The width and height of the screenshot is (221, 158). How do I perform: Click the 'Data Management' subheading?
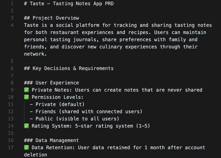click(57, 140)
